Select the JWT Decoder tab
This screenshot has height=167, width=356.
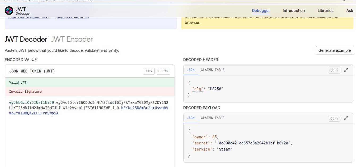point(26,39)
